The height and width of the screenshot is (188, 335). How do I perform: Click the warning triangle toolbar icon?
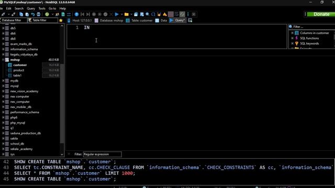[x=165, y=14]
